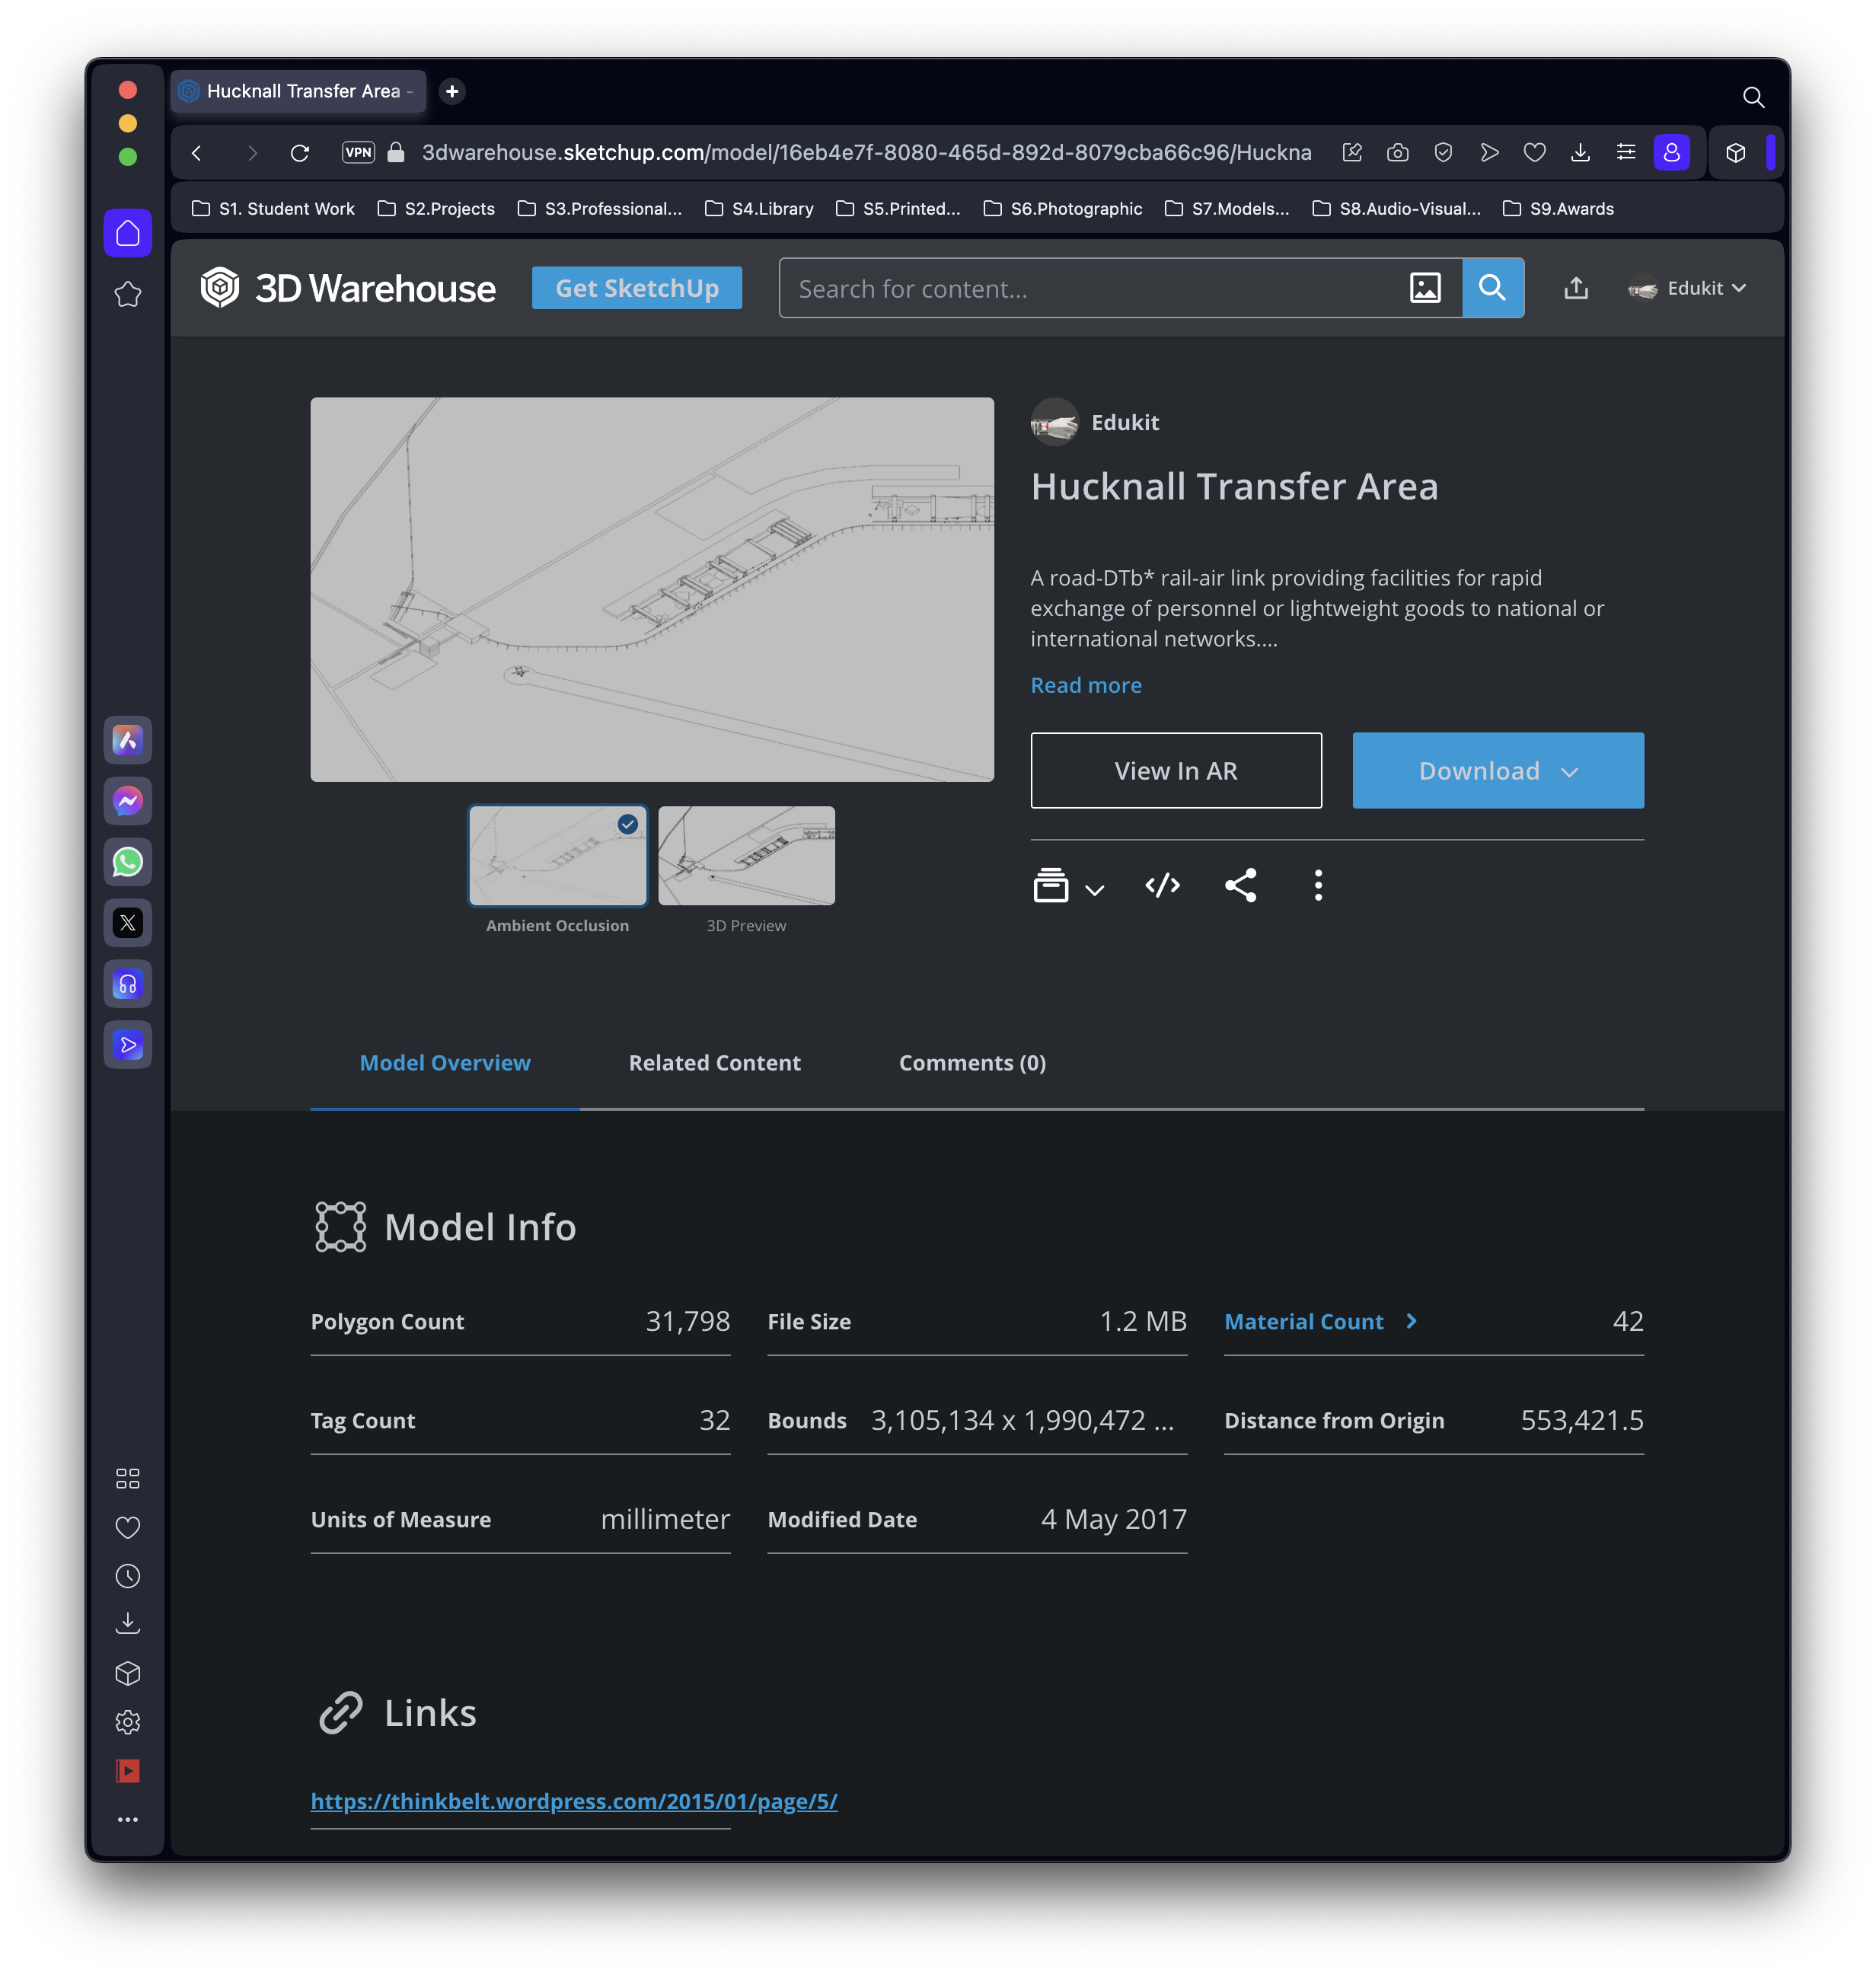Select the Ambient Occlusion thumbnail
Screen dimensions: 1876x1975
(558, 856)
